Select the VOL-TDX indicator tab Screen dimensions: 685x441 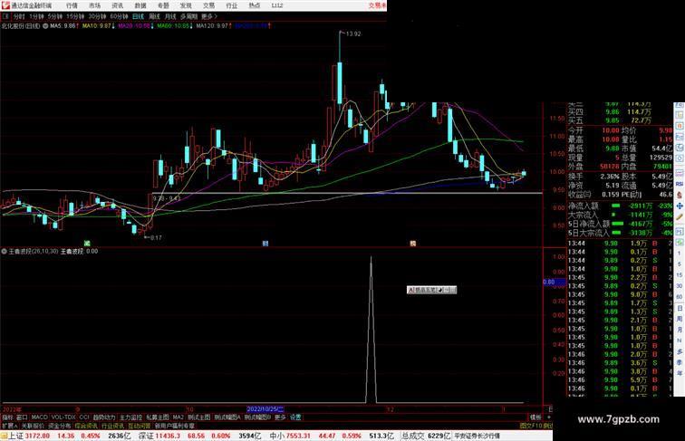click(63, 417)
